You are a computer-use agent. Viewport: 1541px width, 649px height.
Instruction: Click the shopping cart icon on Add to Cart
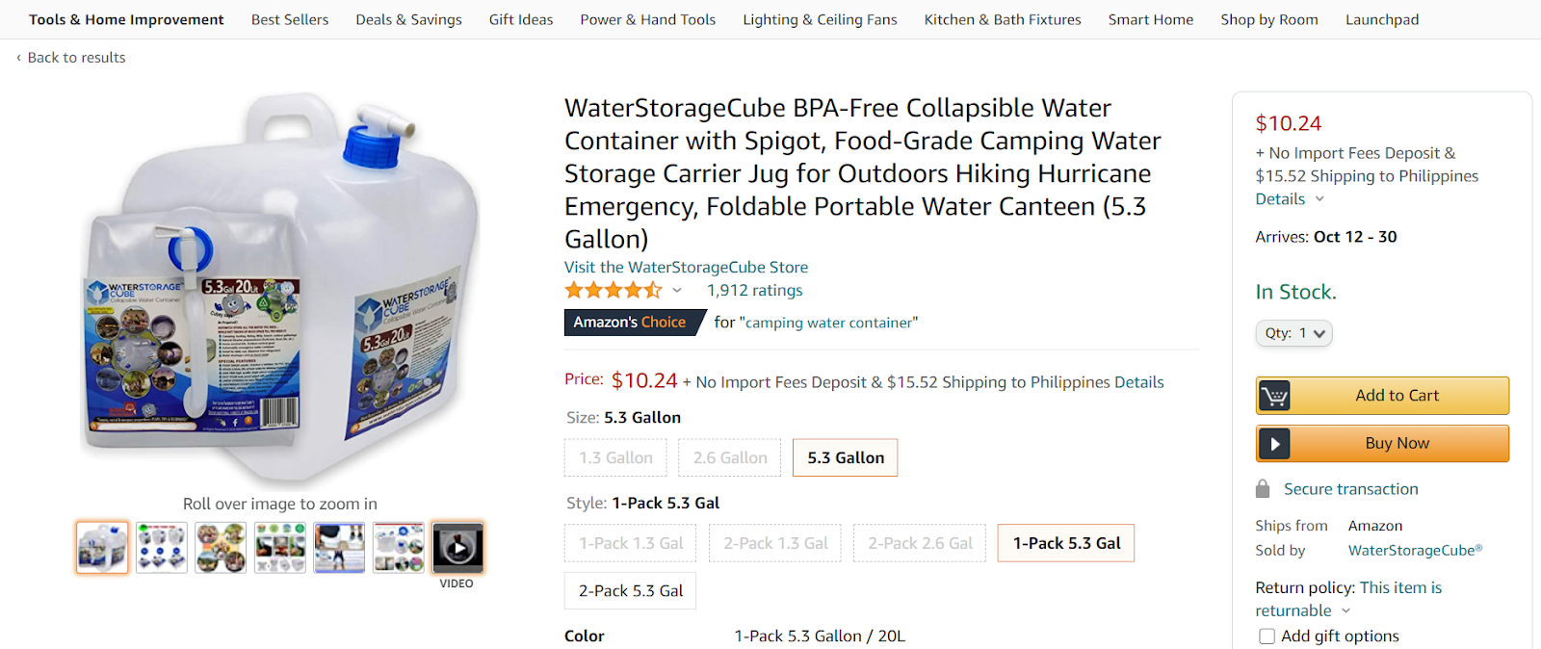tap(1274, 396)
